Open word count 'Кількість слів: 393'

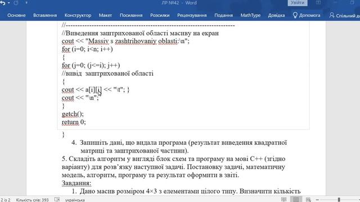click(x=33, y=200)
